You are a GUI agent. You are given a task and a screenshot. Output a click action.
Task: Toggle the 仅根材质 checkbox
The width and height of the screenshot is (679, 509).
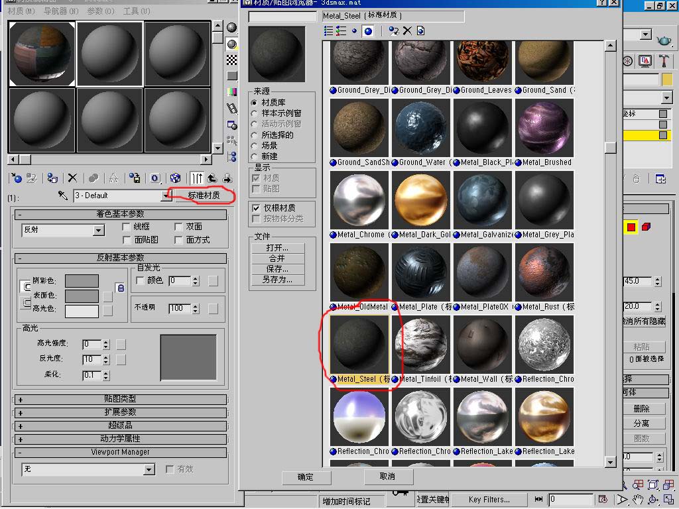pos(256,208)
